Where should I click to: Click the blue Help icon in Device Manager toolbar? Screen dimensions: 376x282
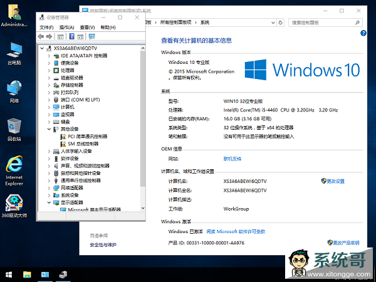(71, 36)
